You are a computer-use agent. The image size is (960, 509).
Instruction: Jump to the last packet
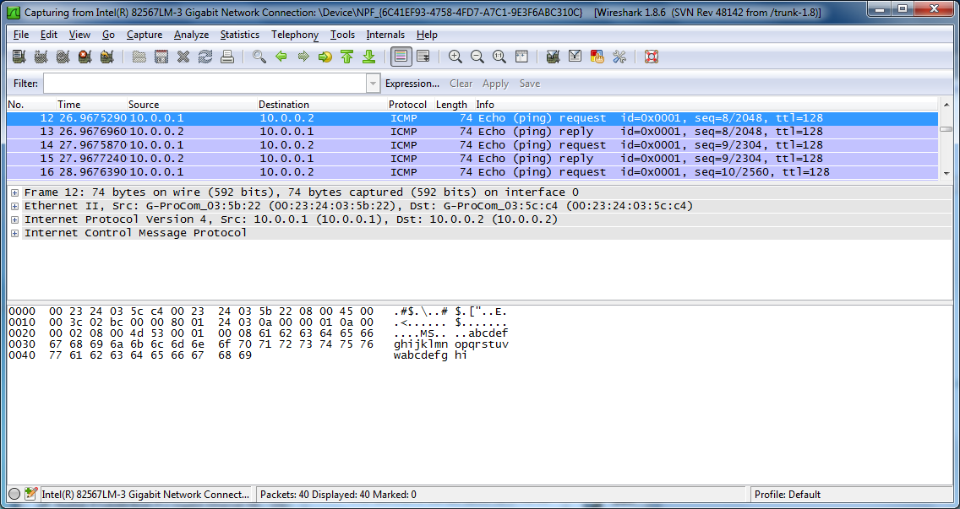pos(368,57)
